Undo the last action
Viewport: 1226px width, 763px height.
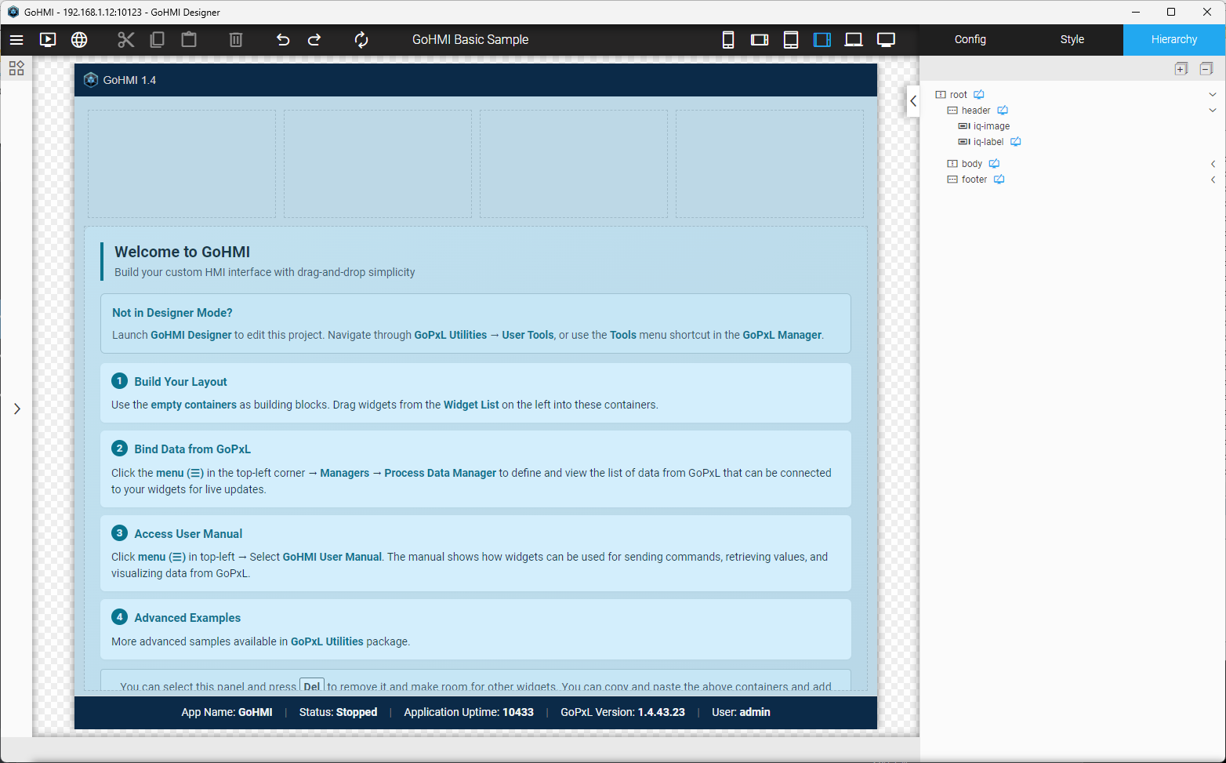(x=283, y=40)
